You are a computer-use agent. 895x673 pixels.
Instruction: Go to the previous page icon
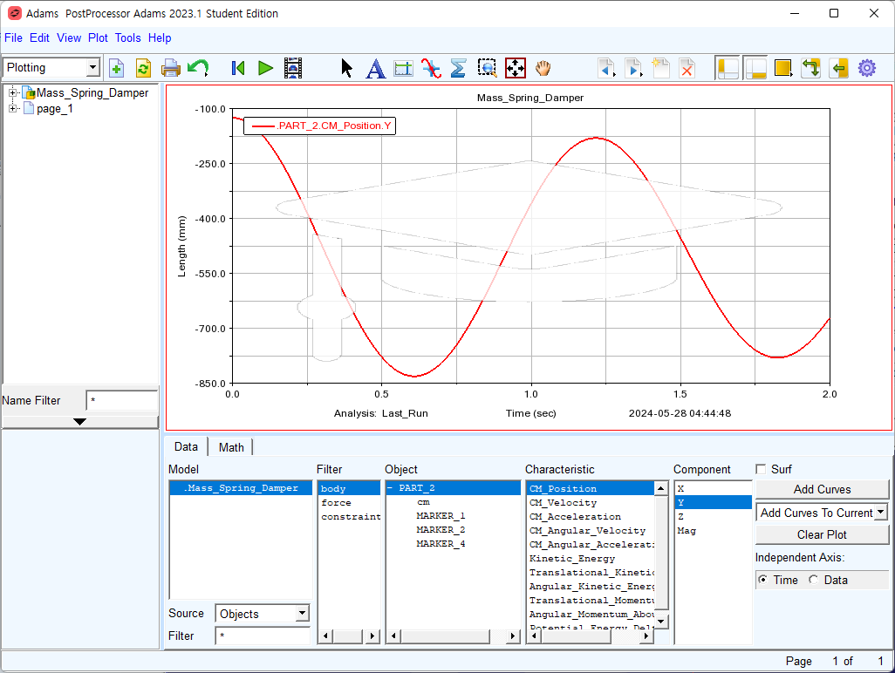pyautogui.click(x=606, y=69)
